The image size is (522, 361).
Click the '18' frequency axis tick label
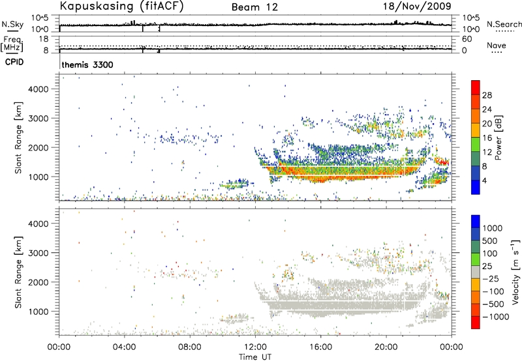44,38
